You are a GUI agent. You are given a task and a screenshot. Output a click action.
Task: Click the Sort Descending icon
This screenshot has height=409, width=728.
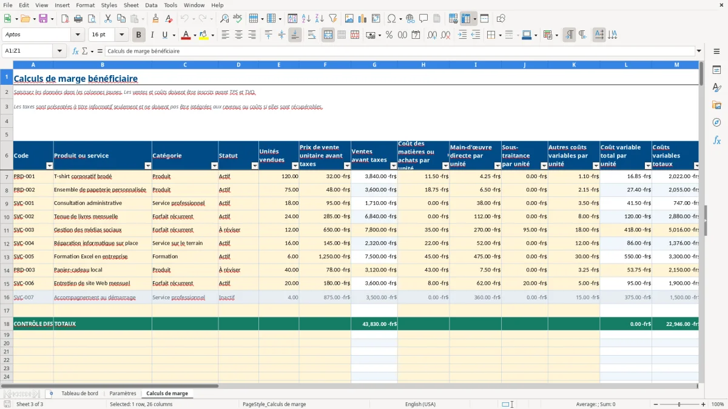(319, 19)
